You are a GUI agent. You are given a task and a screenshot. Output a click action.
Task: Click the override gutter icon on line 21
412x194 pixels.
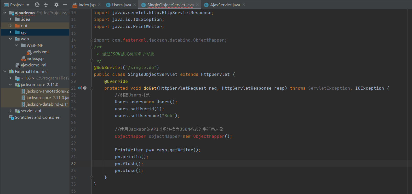point(80,88)
